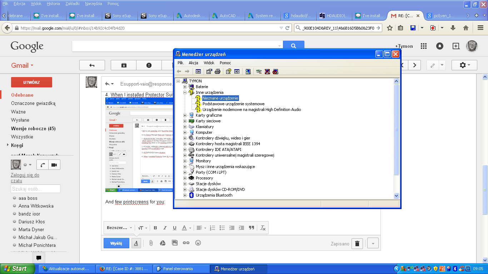Screen dimensions: 488x274
Task: Click the embedded screenshot thumbnail in email
Action: click(139, 145)
